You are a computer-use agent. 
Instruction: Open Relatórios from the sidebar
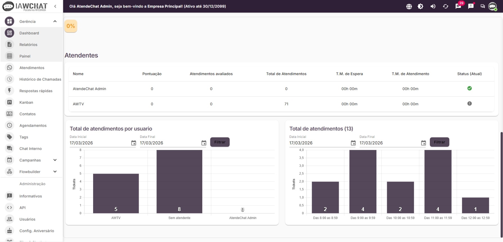28,45
